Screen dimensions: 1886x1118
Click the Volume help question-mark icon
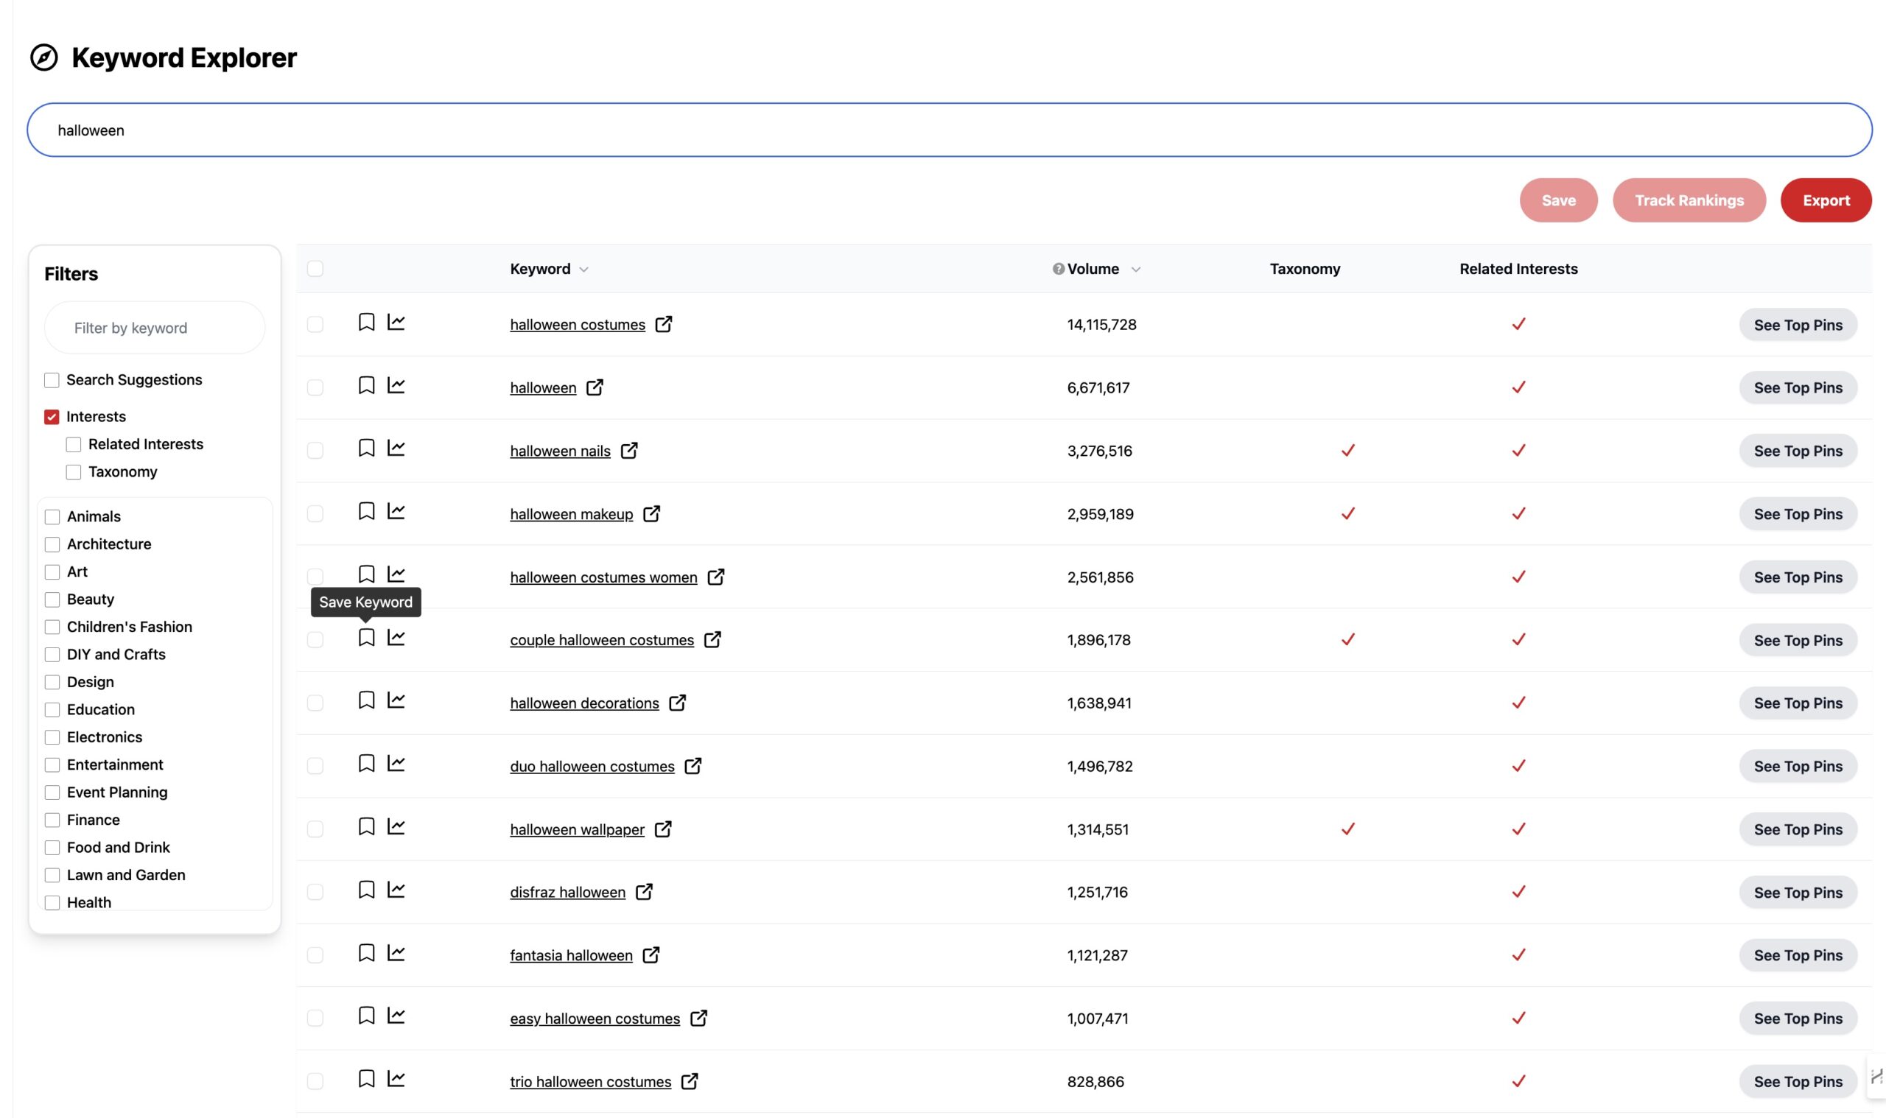pyautogui.click(x=1058, y=269)
